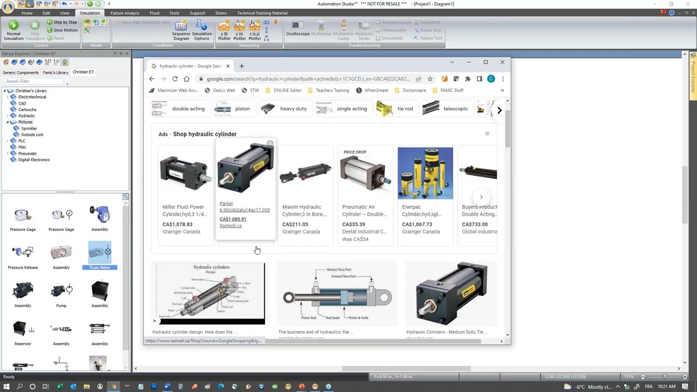Image resolution: width=697 pixels, height=392 pixels.
Task: Bookmark this page with the star icon
Action: click(430, 79)
